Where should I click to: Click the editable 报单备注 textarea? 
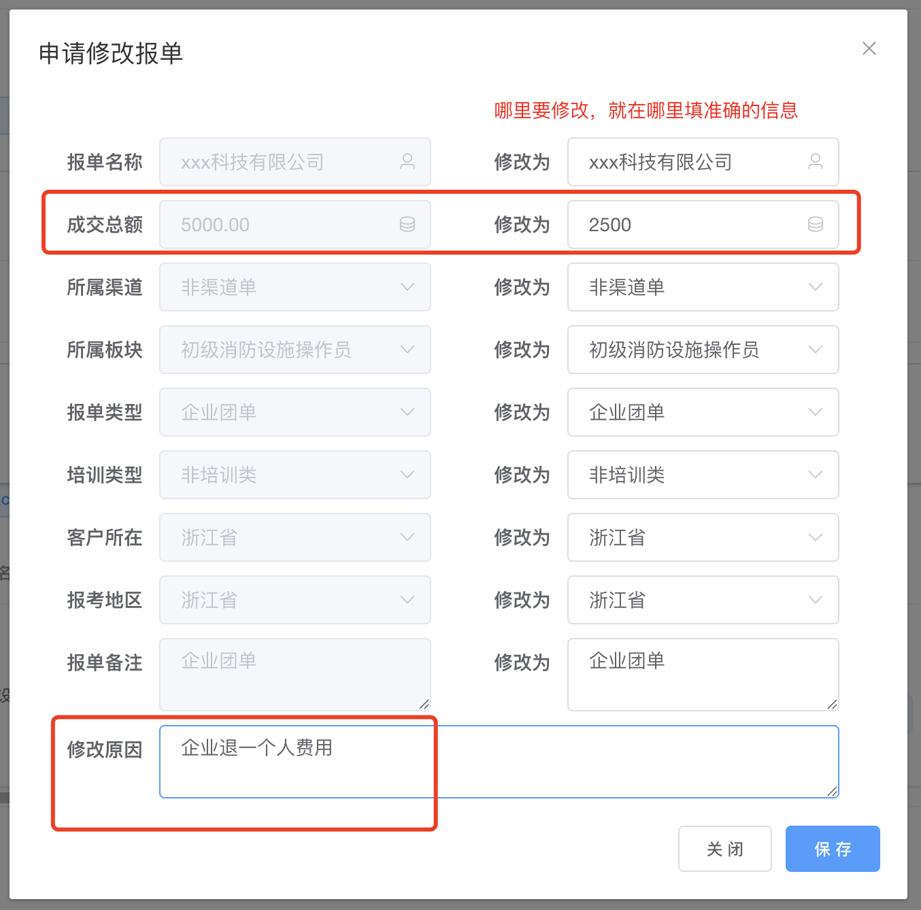tap(703, 675)
